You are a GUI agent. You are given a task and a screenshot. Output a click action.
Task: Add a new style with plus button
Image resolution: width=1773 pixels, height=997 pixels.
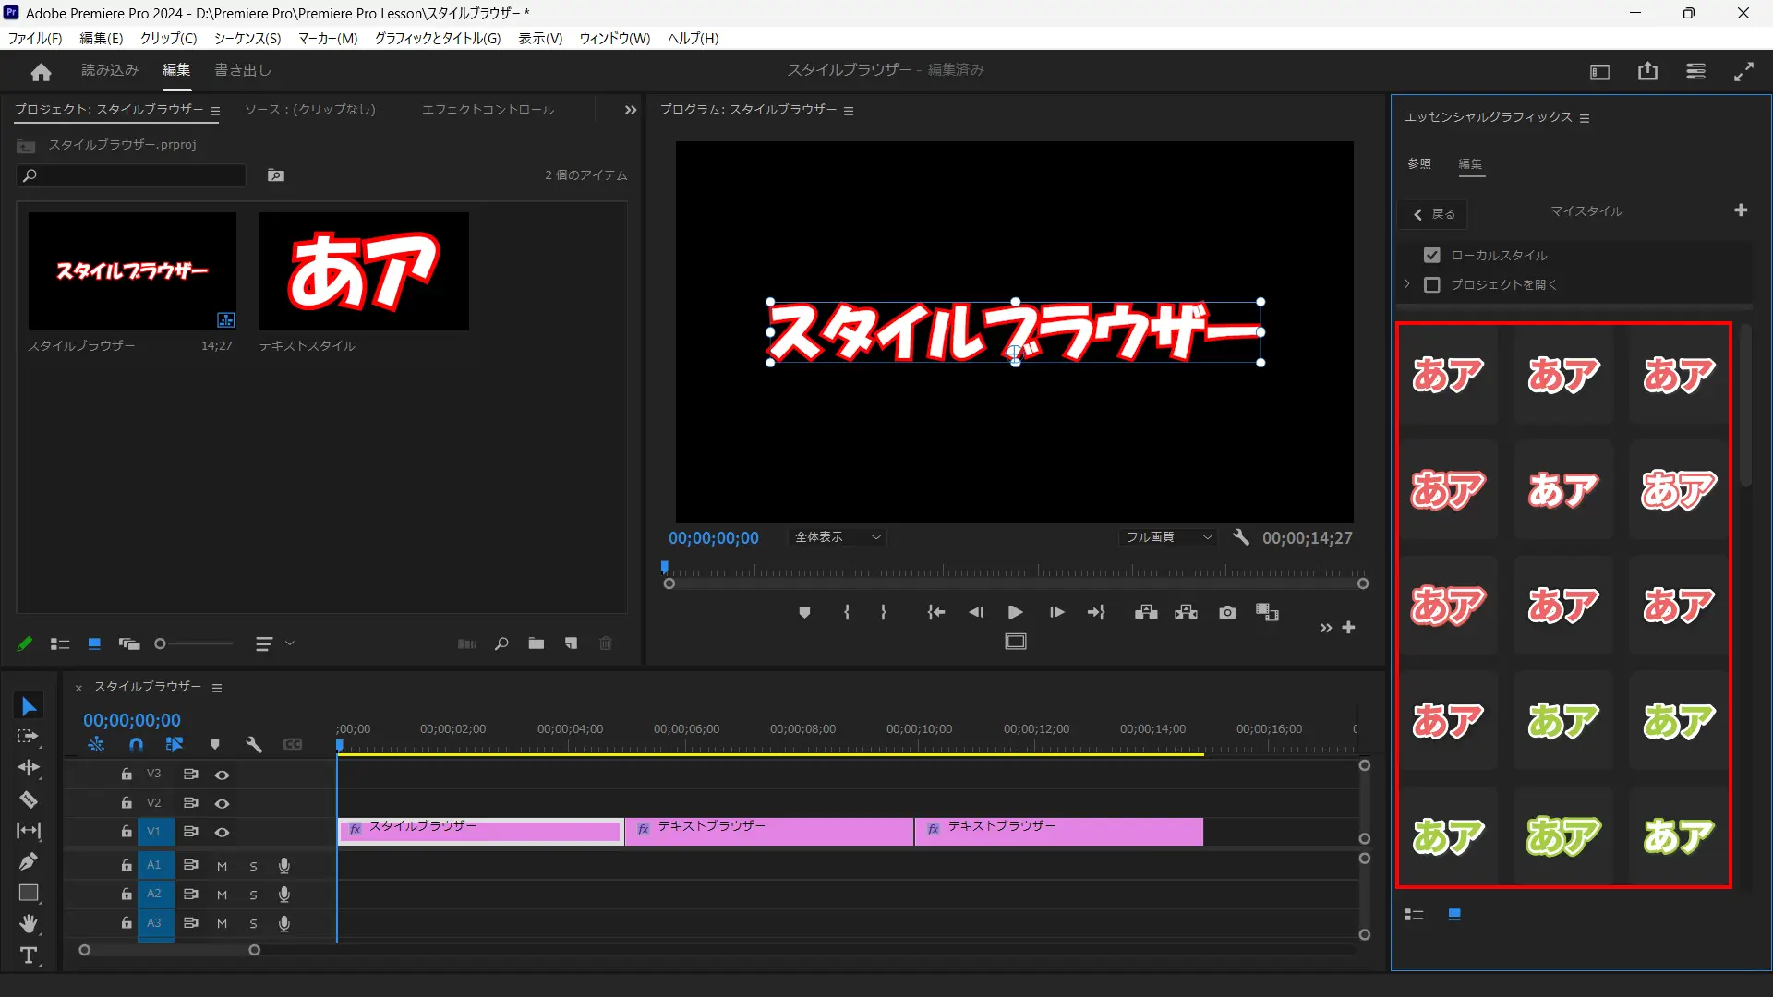[1741, 210]
